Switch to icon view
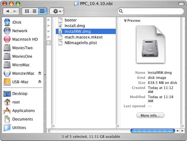Viewport: 187px width, 141px height. (27, 11)
